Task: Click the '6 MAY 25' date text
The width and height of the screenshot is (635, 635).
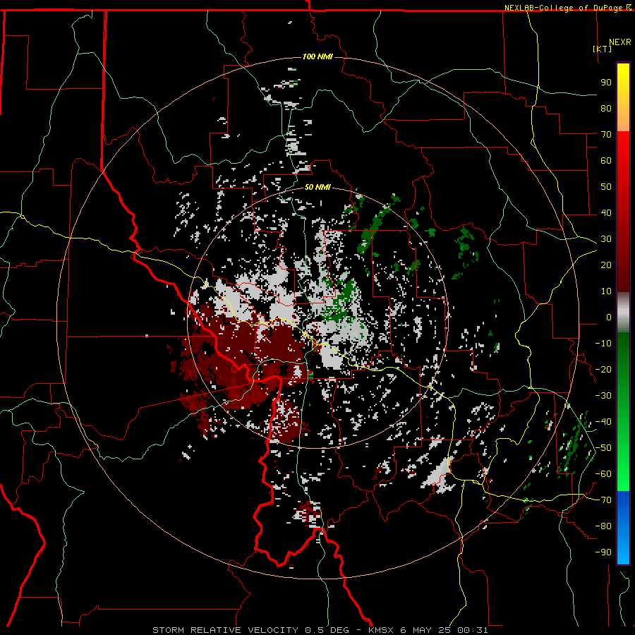Action: click(426, 630)
